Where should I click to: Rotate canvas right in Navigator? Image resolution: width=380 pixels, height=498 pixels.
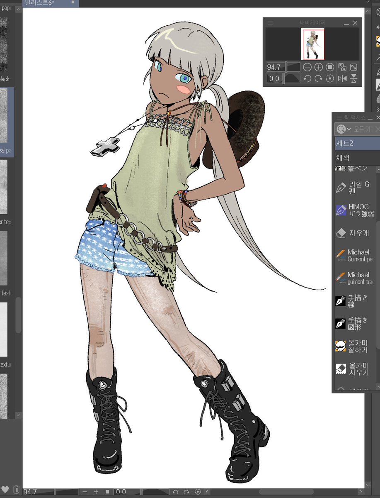click(318, 78)
